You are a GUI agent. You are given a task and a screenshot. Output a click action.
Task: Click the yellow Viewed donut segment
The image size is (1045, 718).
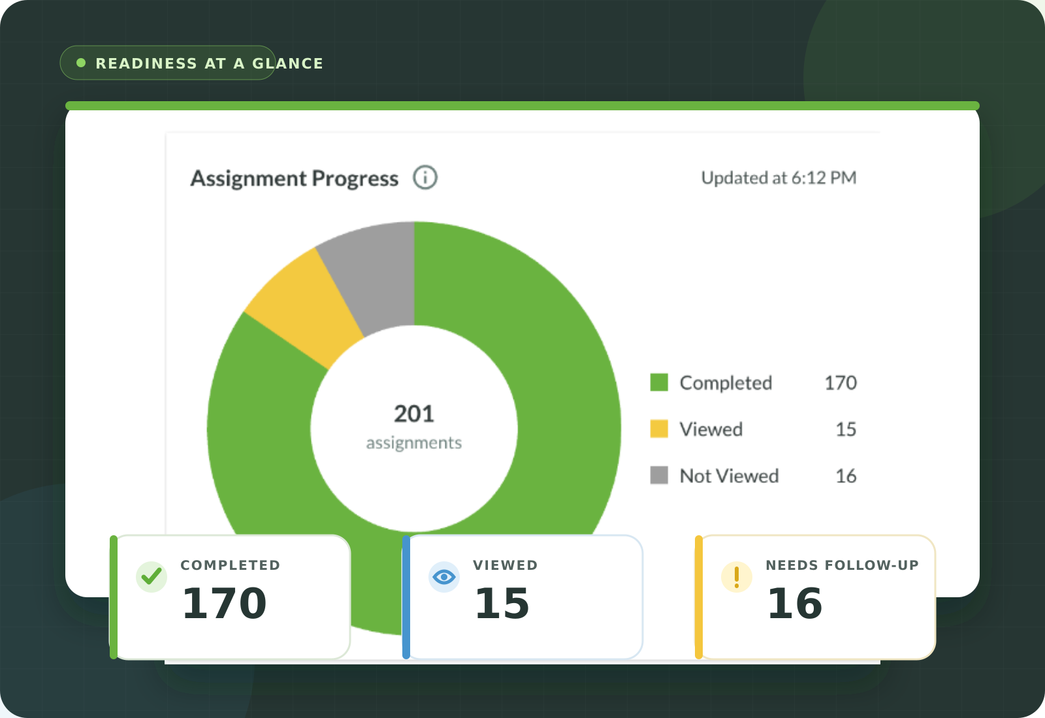[306, 307]
